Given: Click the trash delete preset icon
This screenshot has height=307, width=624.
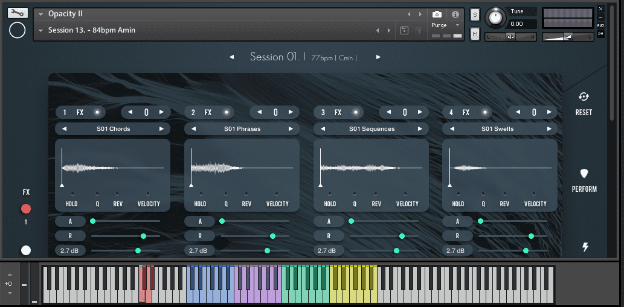Looking at the screenshot, I should point(418,30).
